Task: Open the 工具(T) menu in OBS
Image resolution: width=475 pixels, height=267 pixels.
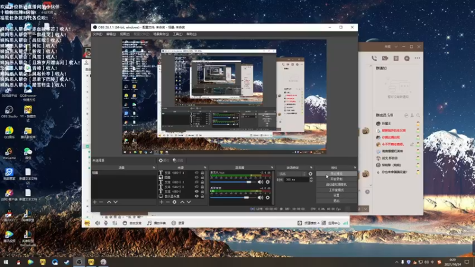Action: (178, 34)
